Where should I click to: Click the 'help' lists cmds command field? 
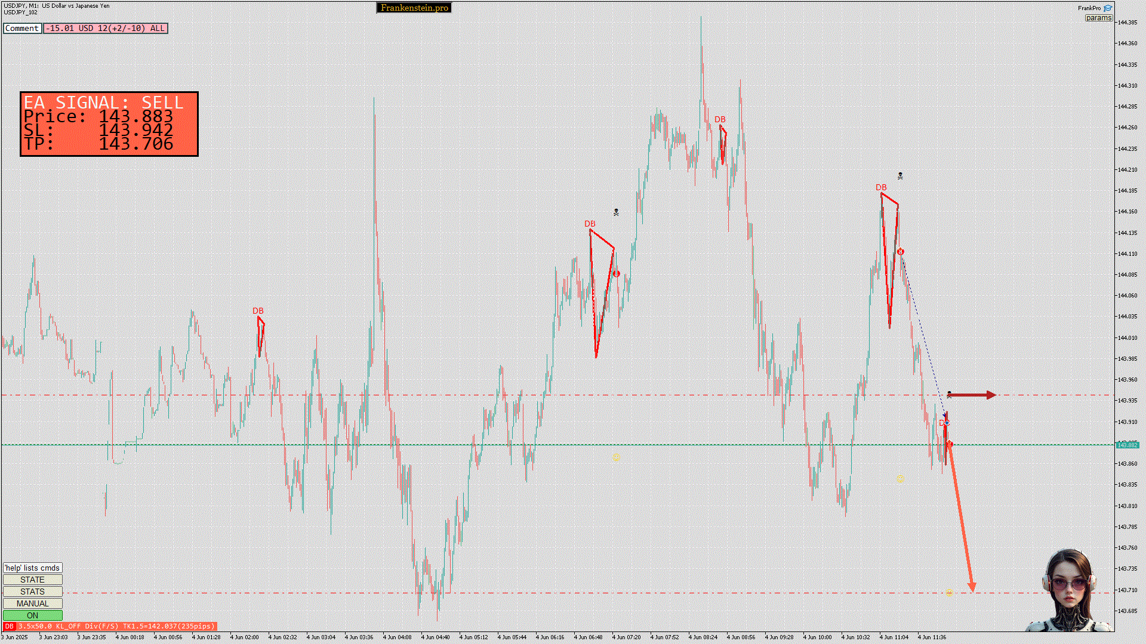pos(32,568)
